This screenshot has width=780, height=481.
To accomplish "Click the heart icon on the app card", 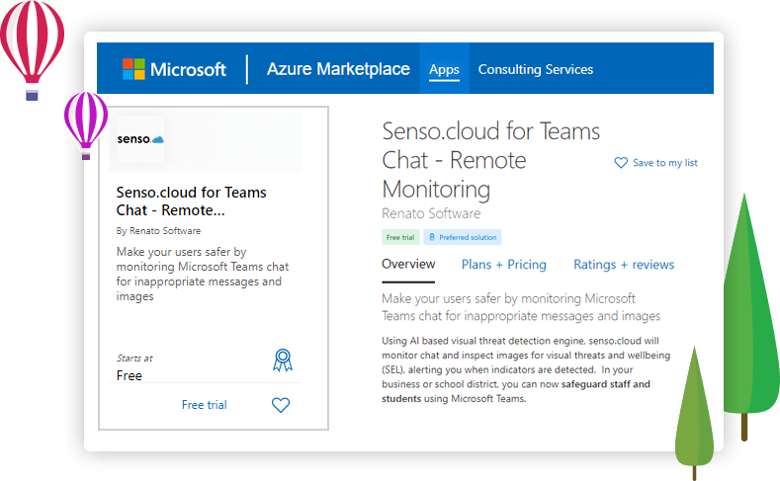I will (281, 405).
